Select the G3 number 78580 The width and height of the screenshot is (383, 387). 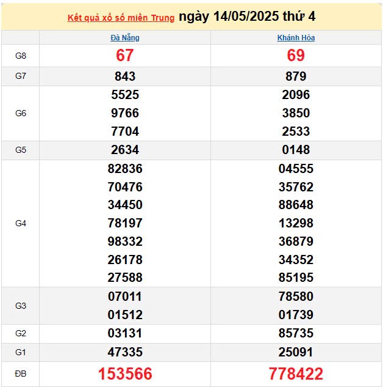(x=296, y=297)
